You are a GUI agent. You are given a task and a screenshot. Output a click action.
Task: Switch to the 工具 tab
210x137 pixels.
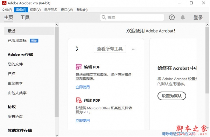pyautogui.click(x=25, y=17)
